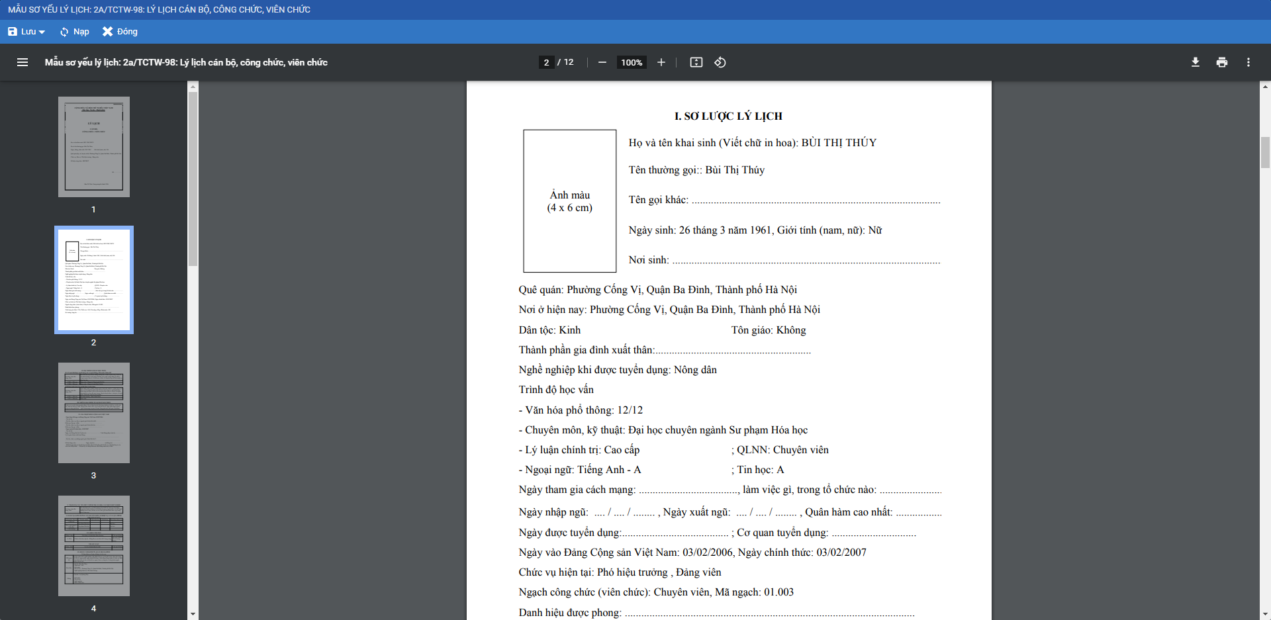Click the Nạp reload button
Screen dimensions: 1271x620
[x=74, y=32]
